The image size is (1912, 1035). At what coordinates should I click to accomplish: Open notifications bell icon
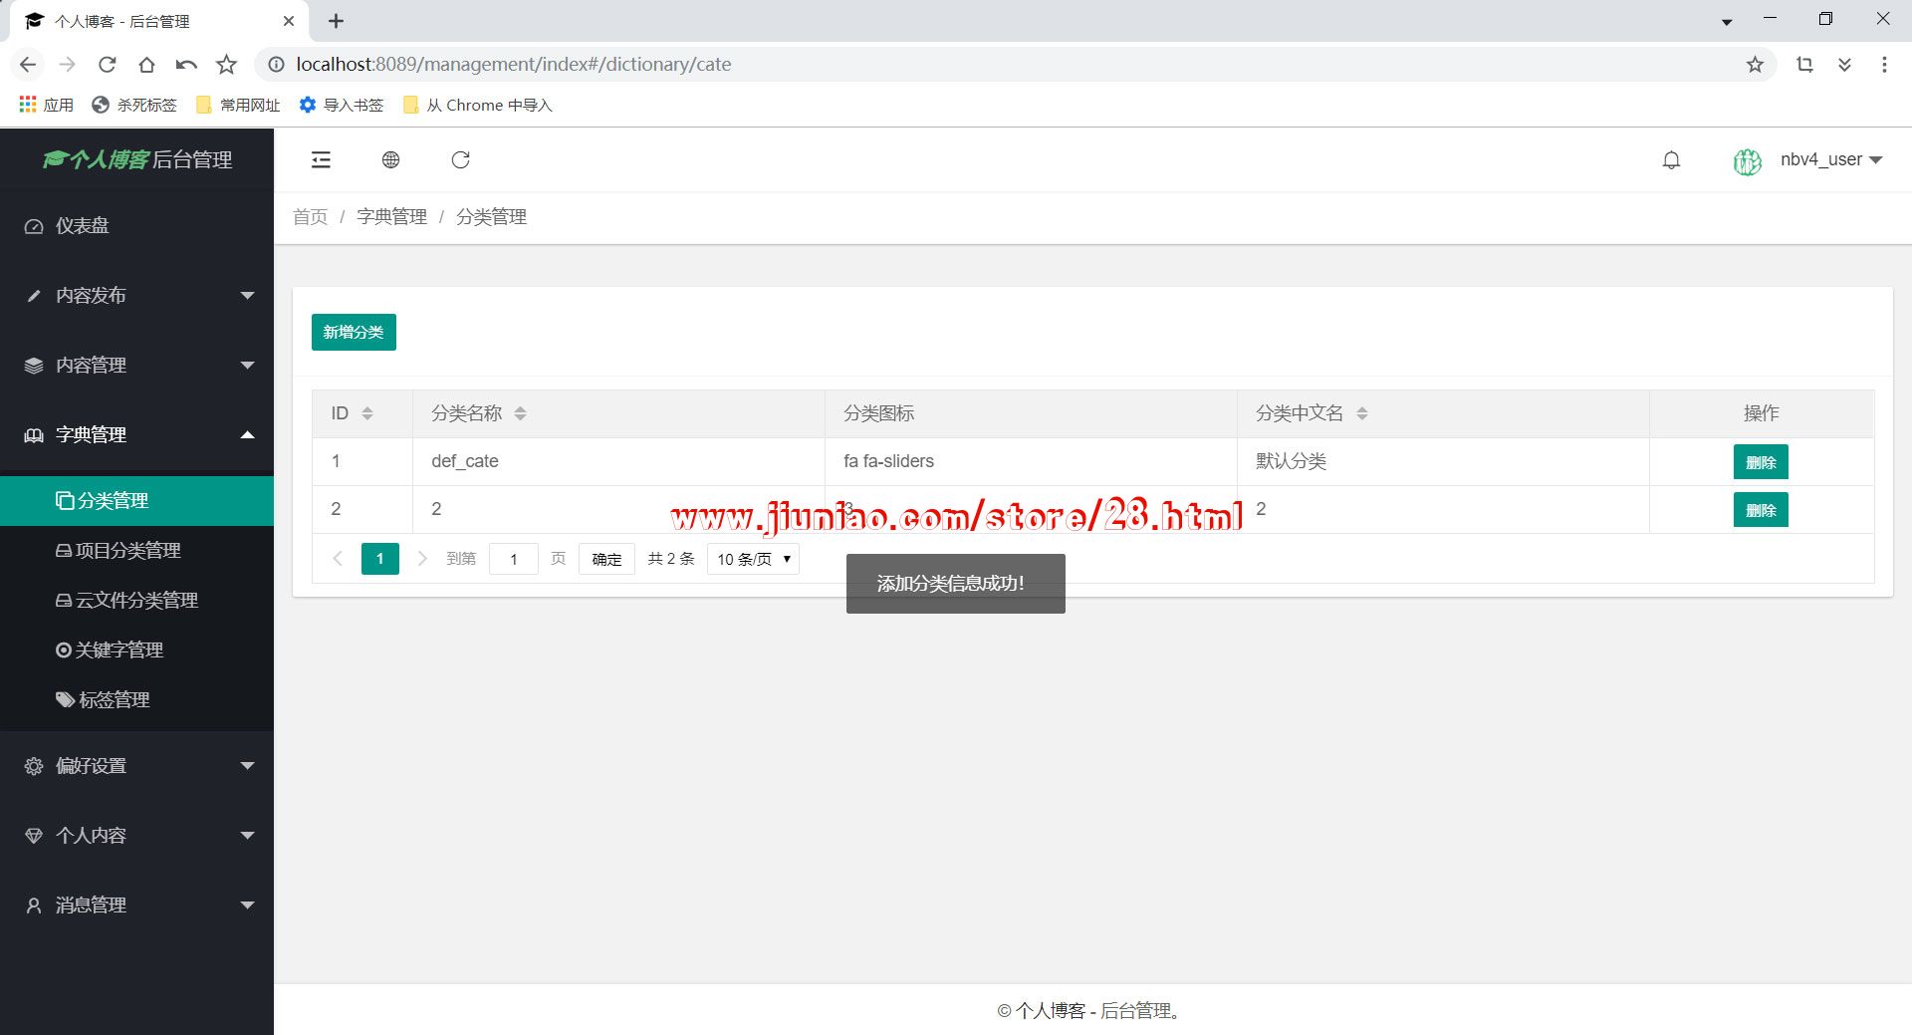tap(1671, 159)
